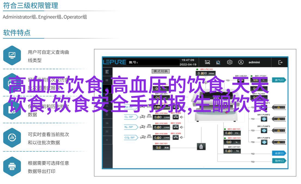This screenshot has width=301, height=184.
Task: Click the print export hexagon icon
Action: click(12, 166)
